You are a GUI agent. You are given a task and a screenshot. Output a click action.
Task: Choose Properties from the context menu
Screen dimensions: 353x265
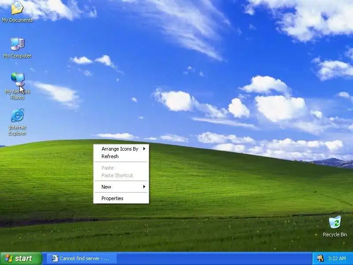pos(121,198)
